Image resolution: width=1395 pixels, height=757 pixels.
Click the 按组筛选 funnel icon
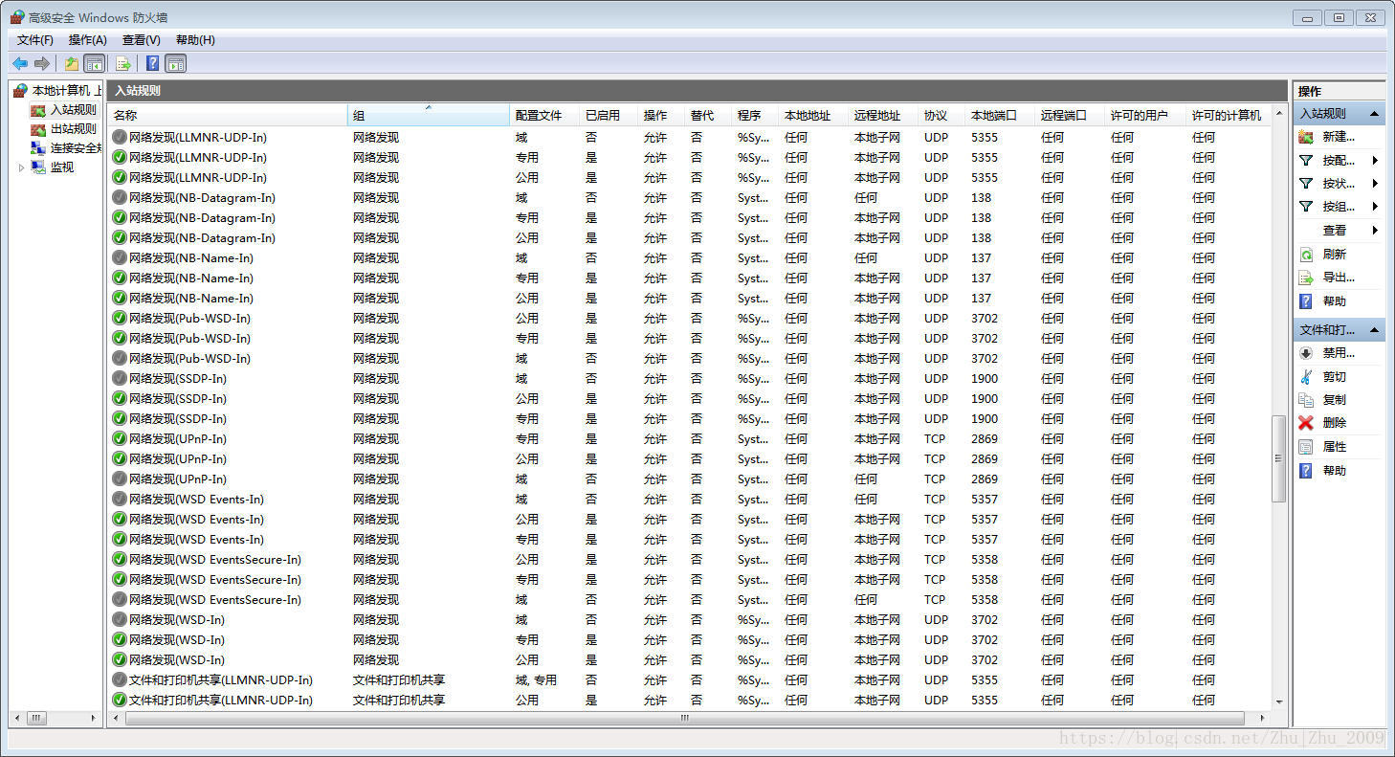[x=1306, y=206]
